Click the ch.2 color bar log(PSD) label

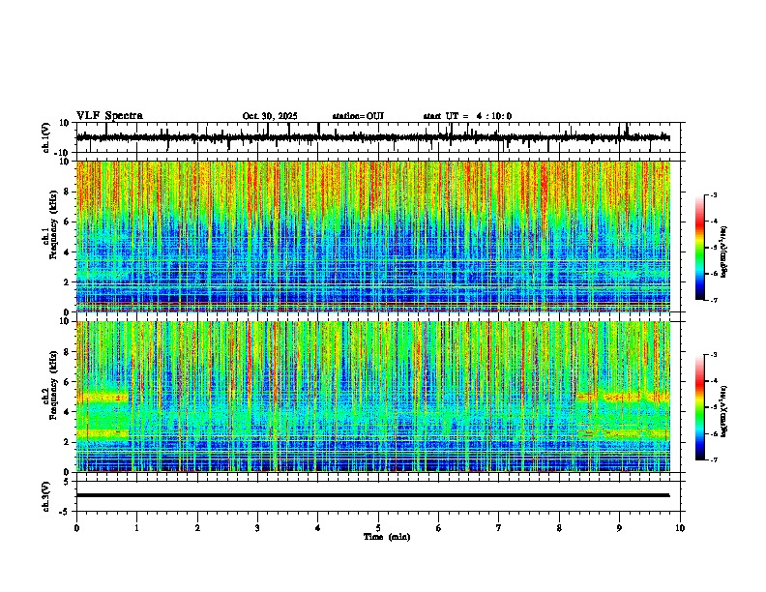pos(724,411)
